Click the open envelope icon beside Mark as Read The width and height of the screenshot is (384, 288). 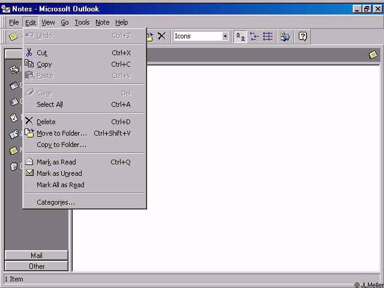pyautogui.click(x=29, y=161)
